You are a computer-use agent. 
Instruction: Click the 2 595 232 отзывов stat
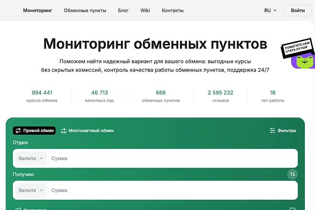tap(220, 96)
